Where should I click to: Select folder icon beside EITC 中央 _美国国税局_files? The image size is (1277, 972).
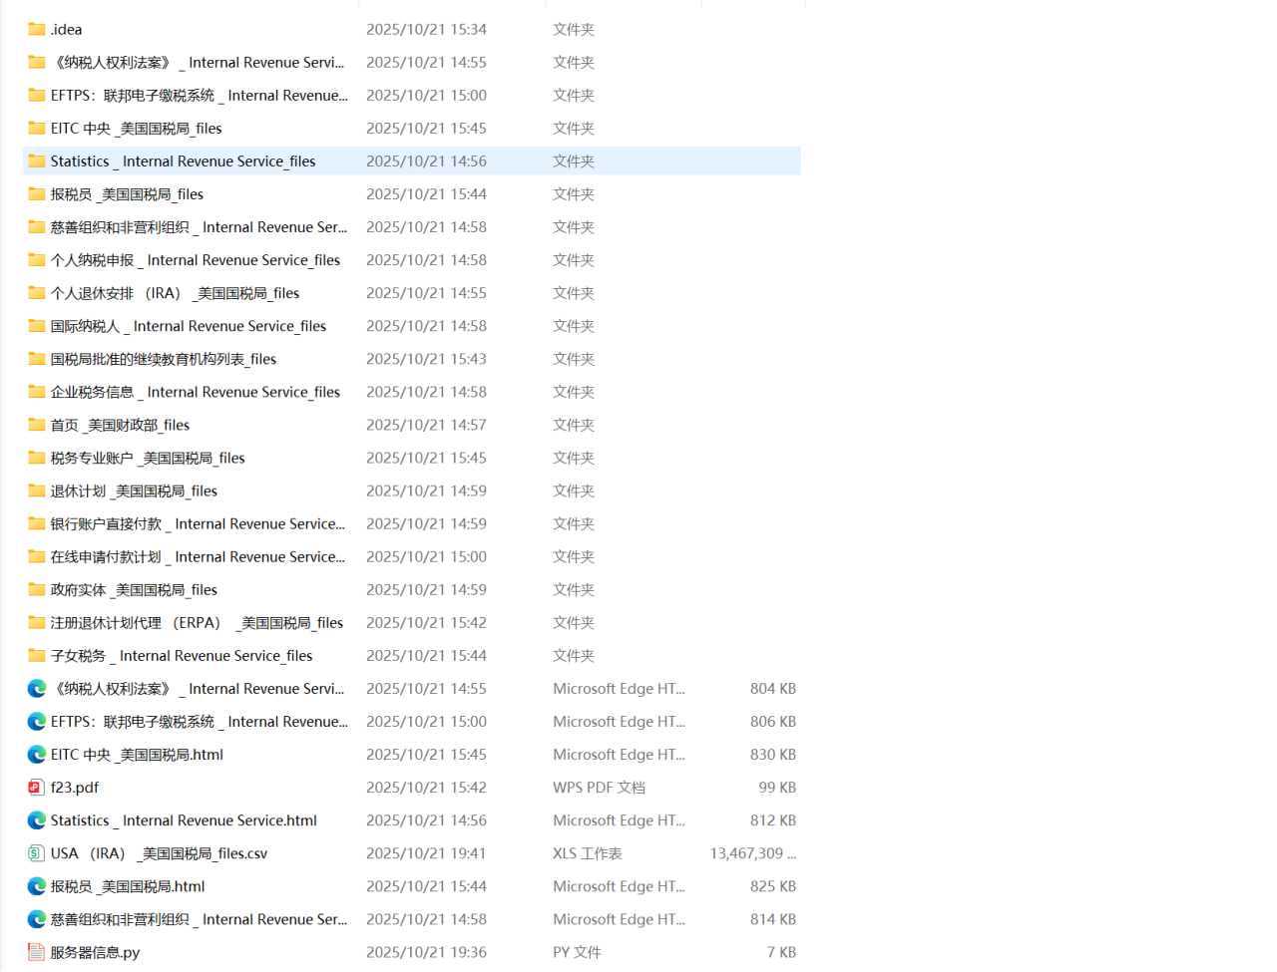37,128
